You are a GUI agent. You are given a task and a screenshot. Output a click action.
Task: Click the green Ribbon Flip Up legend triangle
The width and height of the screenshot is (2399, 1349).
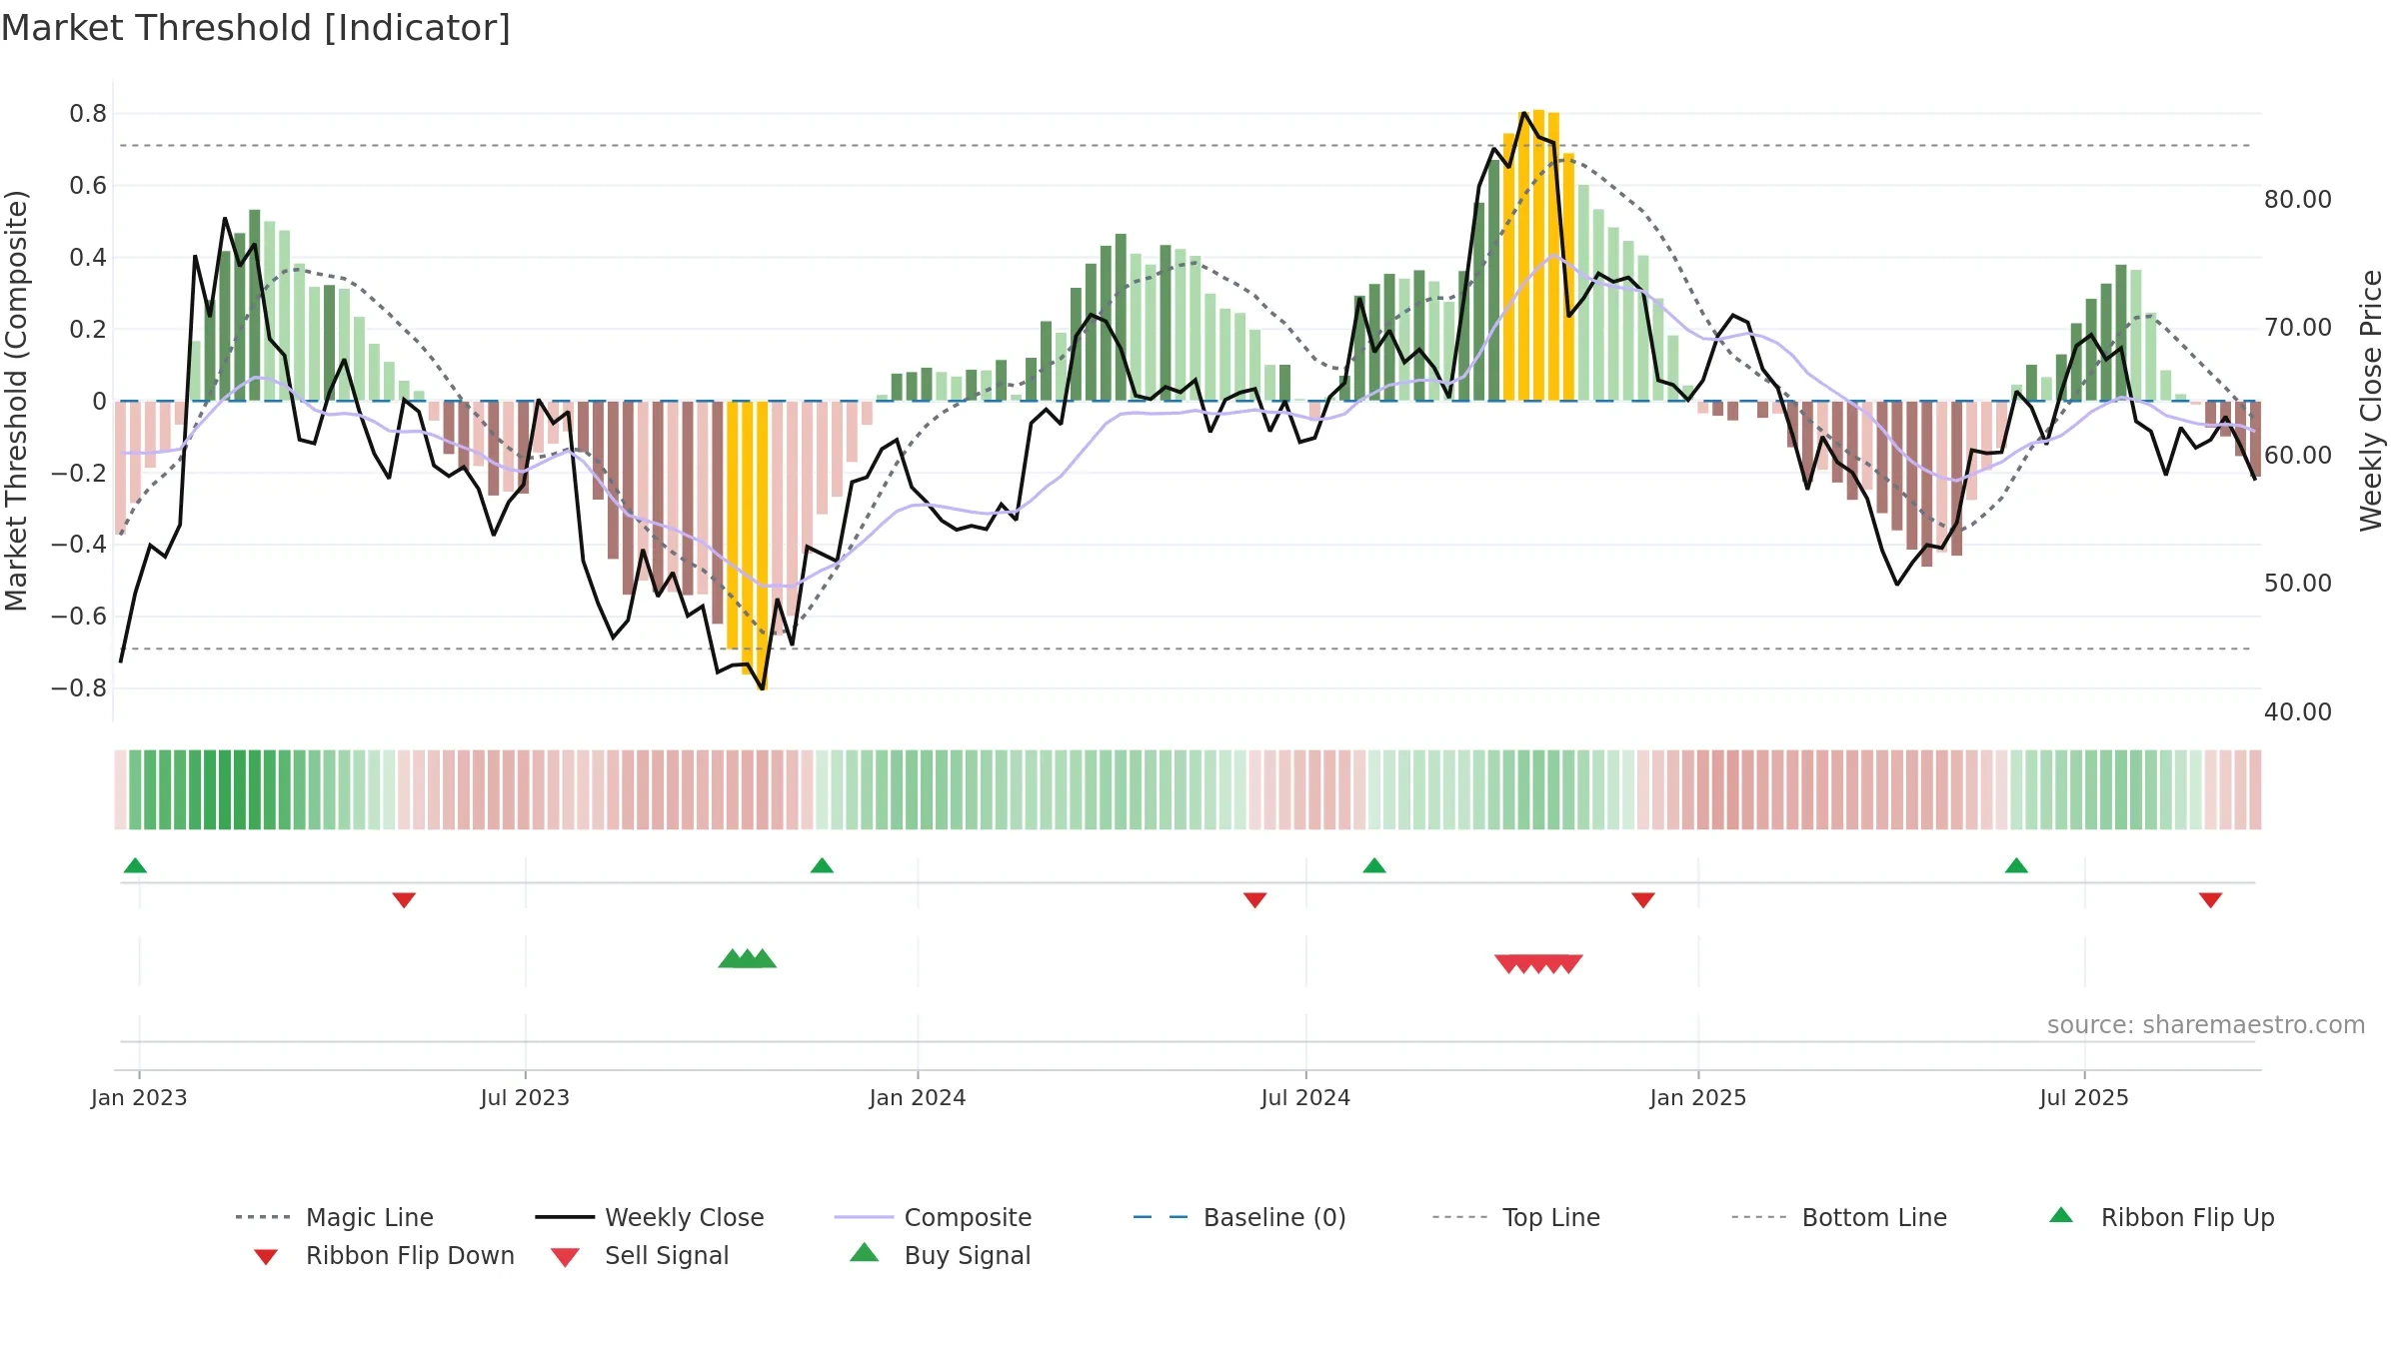[x=2061, y=1215]
